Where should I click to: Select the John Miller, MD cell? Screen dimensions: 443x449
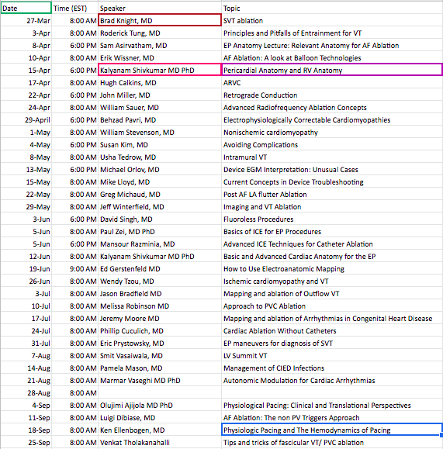pyautogui.click(x=160, y=95)
